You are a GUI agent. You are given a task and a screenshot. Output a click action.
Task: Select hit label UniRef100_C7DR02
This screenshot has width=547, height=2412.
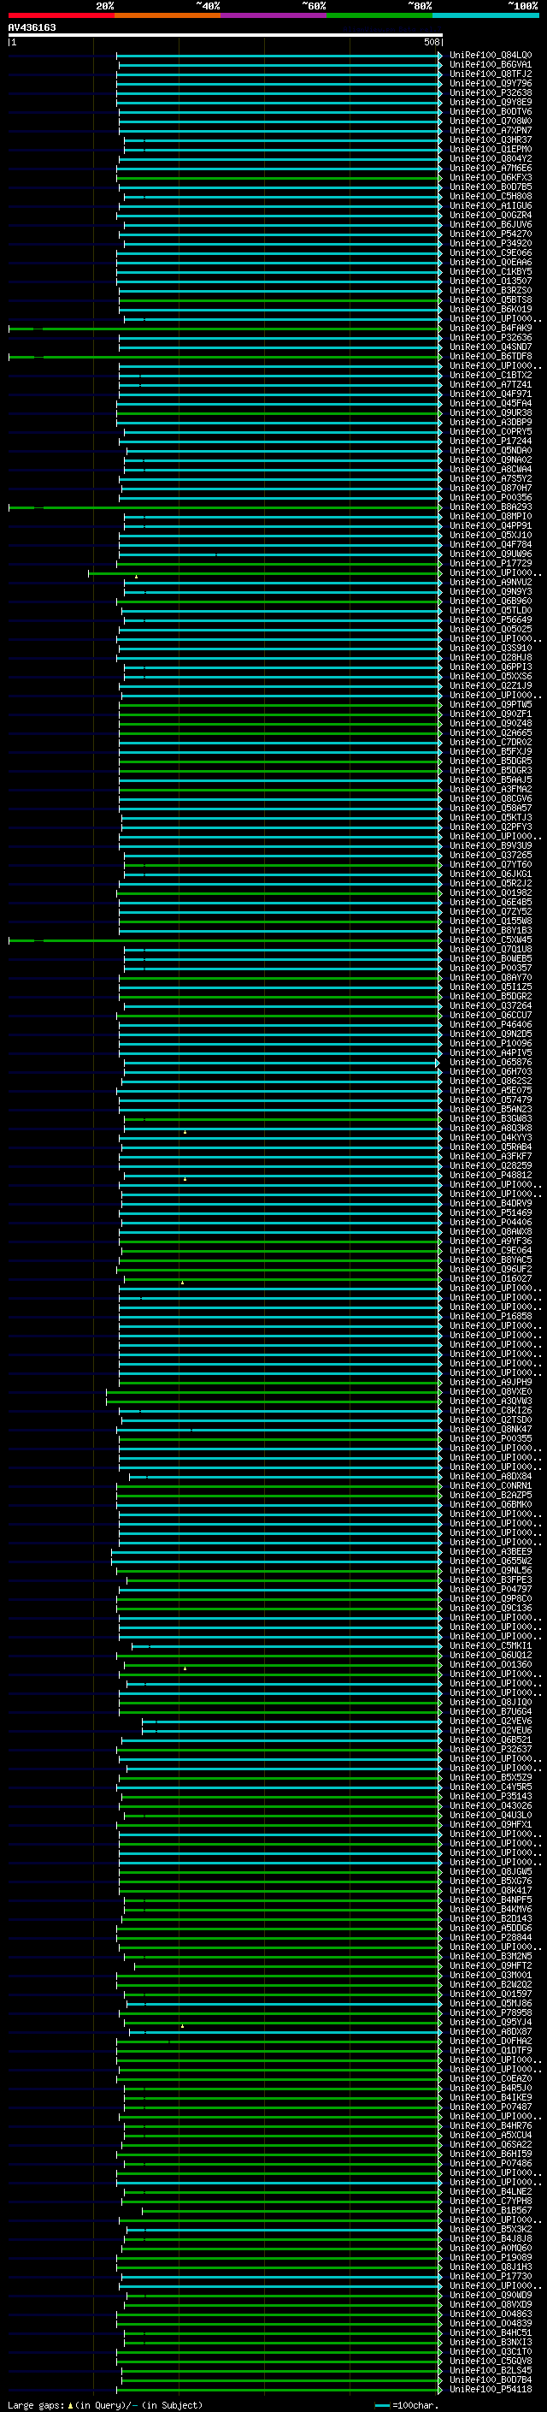(x=490, y=743)
